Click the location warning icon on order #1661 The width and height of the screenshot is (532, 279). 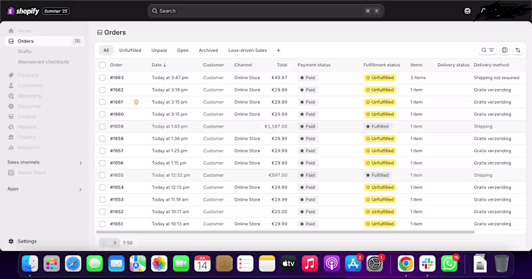pos(136,102)
